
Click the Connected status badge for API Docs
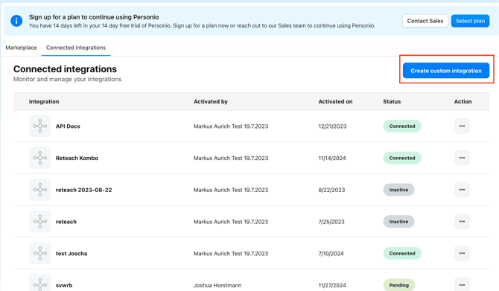coord(402,126)
